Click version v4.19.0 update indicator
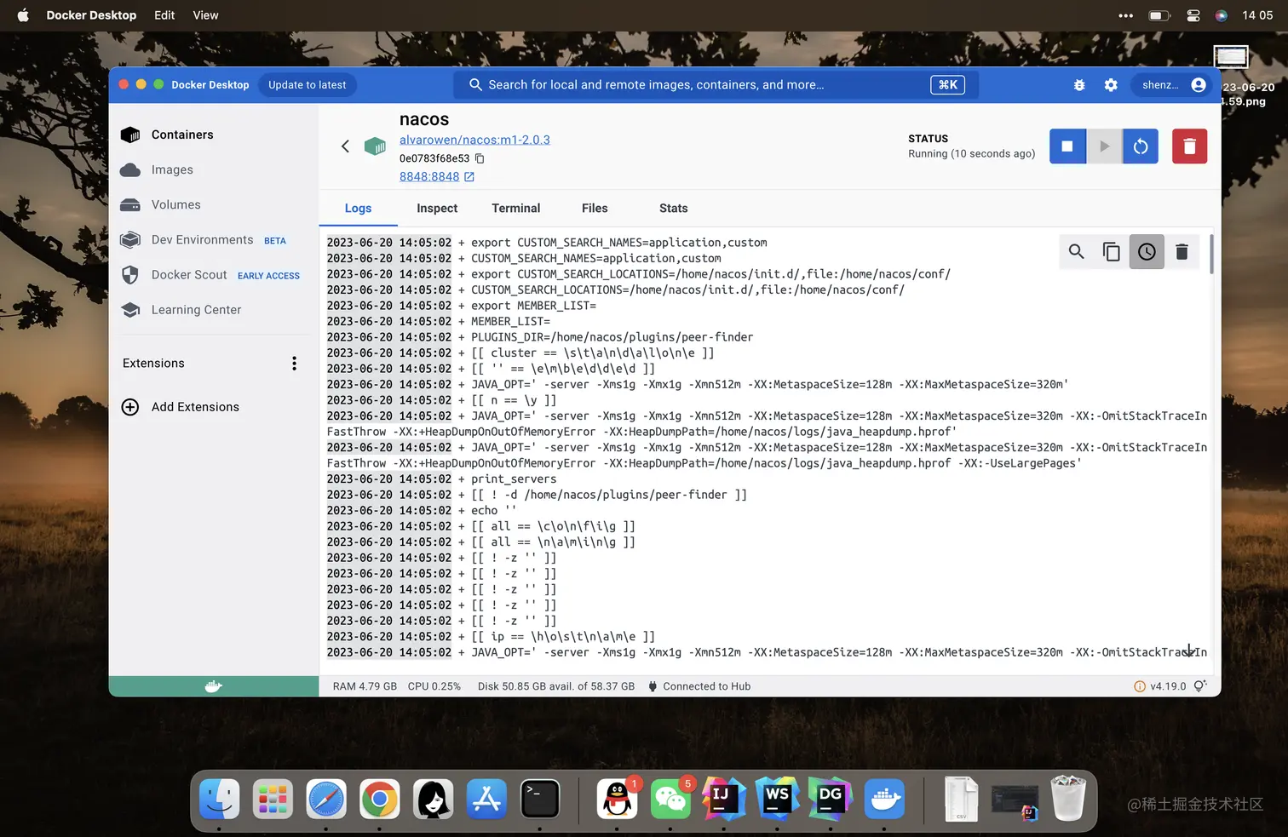1288x837 pixels. 1160,686
